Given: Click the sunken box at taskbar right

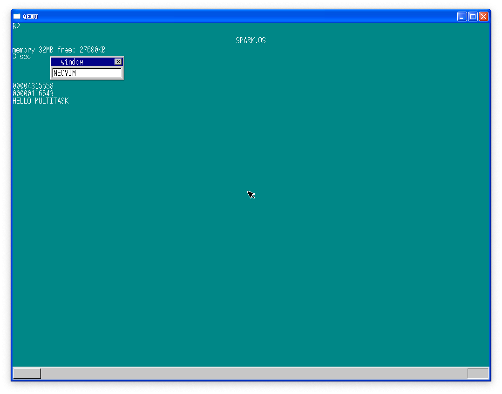Looking at the screenshot, I should click(x=478, y=373).
